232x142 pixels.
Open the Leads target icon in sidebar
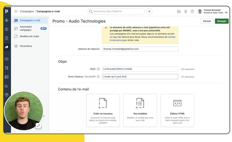[x=7, y=20]
